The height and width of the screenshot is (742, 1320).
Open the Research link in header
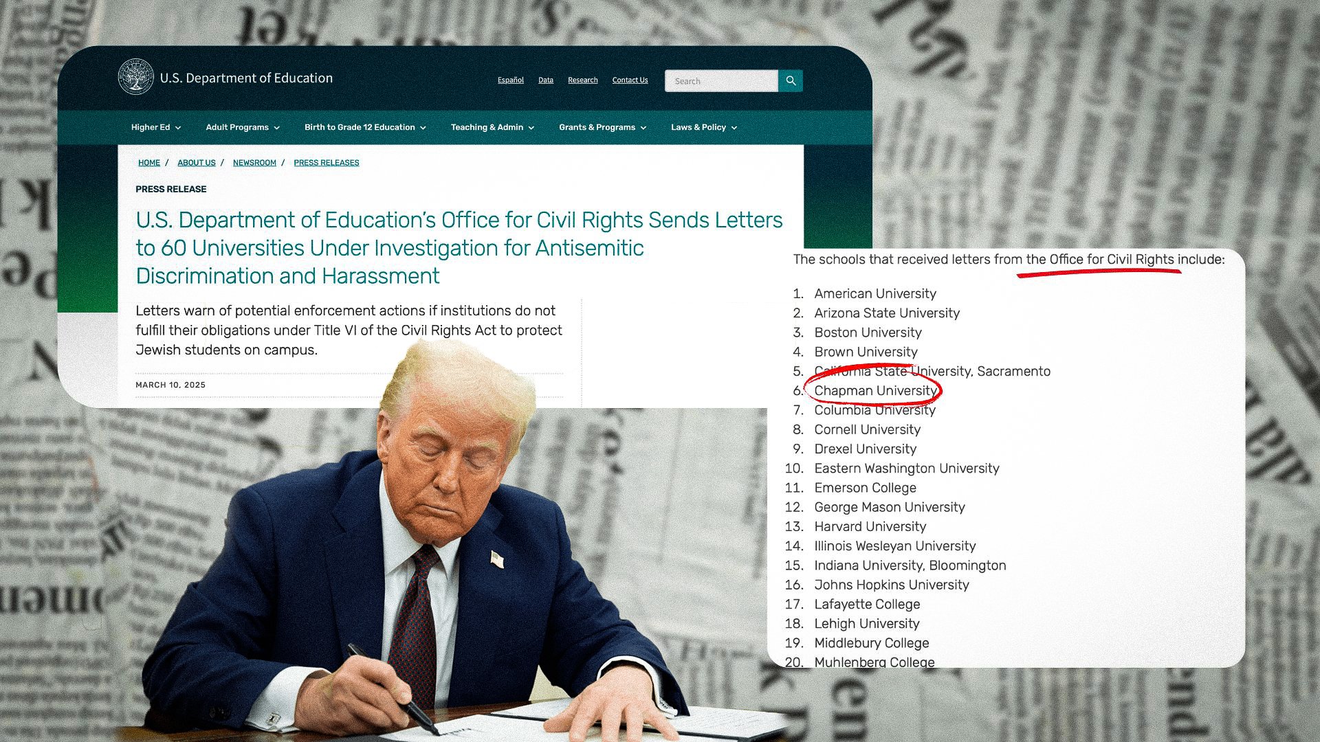tap(583, 80)
